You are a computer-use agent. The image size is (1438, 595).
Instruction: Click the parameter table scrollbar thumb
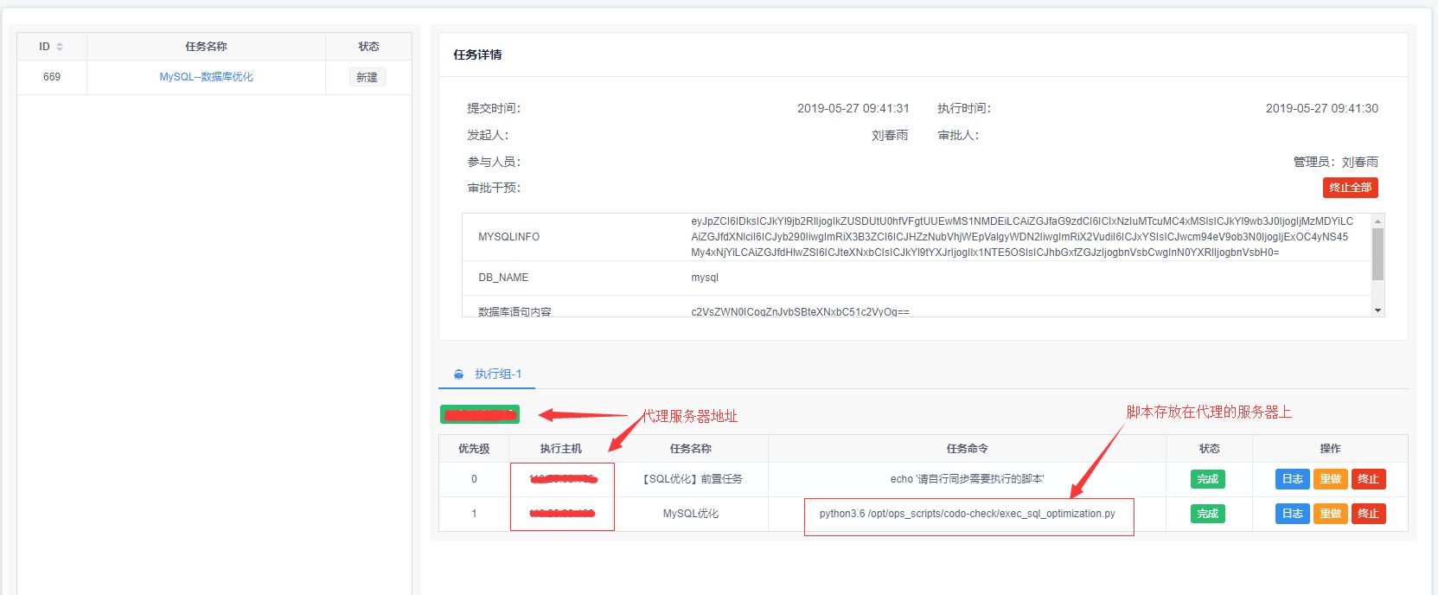tap(1378, 254)
